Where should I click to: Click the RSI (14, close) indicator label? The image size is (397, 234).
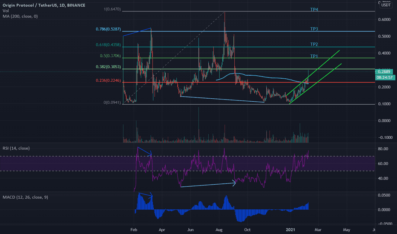[x=16, y=148]
